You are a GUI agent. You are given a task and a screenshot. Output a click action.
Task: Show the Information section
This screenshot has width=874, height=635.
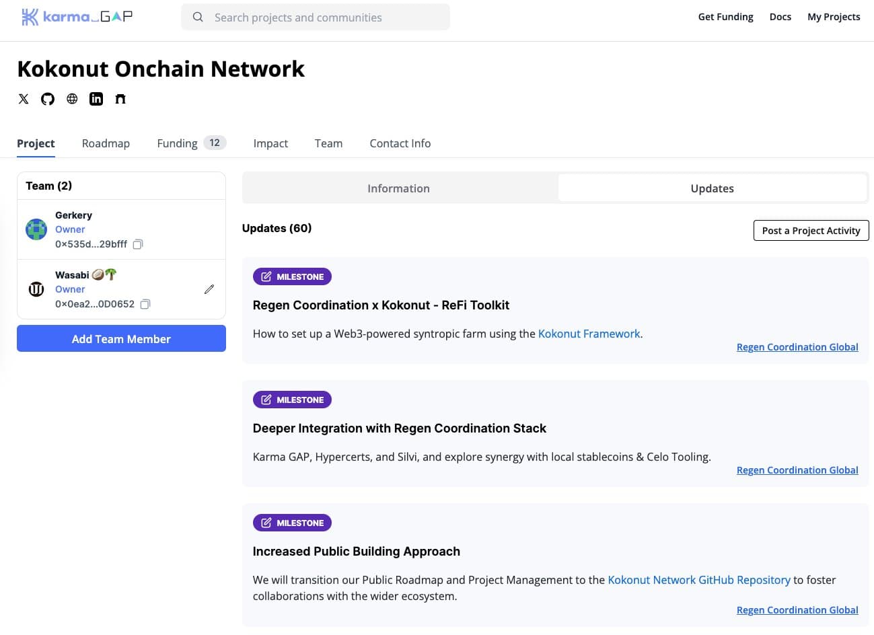399,188
